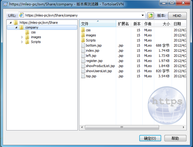Click the 1.73 KB size cell

[164, 56]
